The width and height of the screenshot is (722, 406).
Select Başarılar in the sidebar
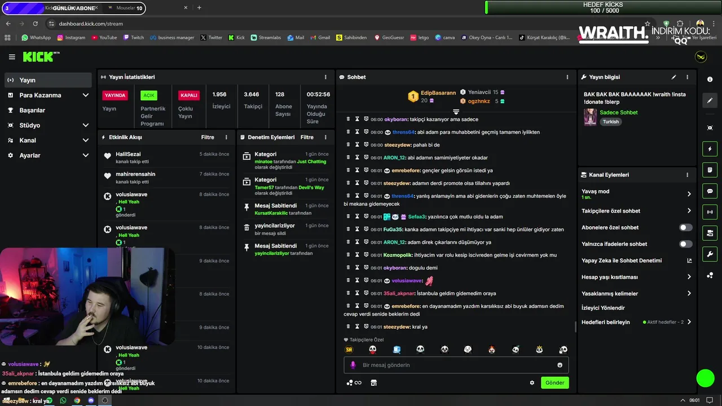tap(48, 110)
